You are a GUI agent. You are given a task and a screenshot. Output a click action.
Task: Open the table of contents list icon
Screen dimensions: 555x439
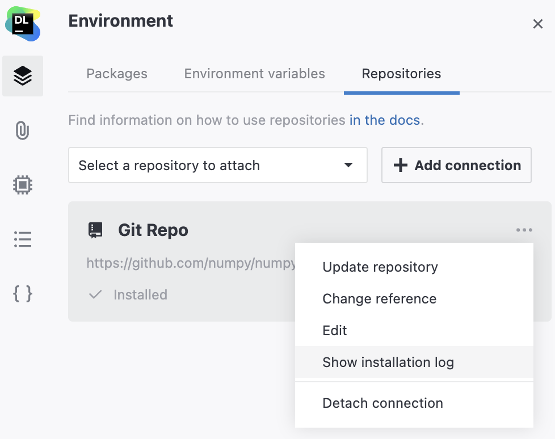[23, 239]
